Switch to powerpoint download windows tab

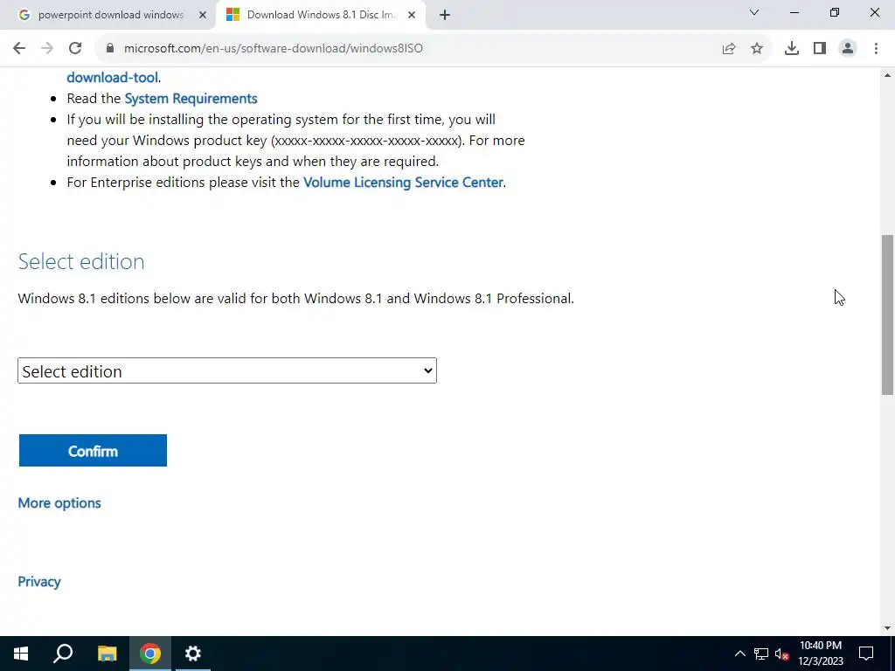[107, 15]
